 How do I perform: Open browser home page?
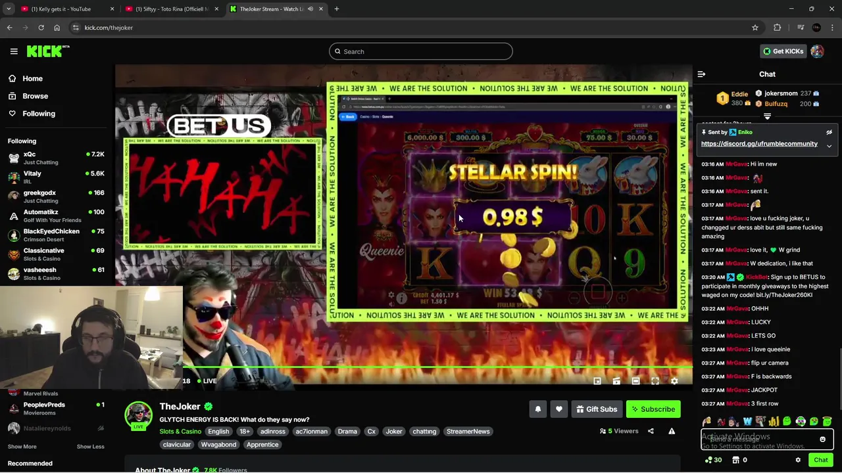click(57, 28)
